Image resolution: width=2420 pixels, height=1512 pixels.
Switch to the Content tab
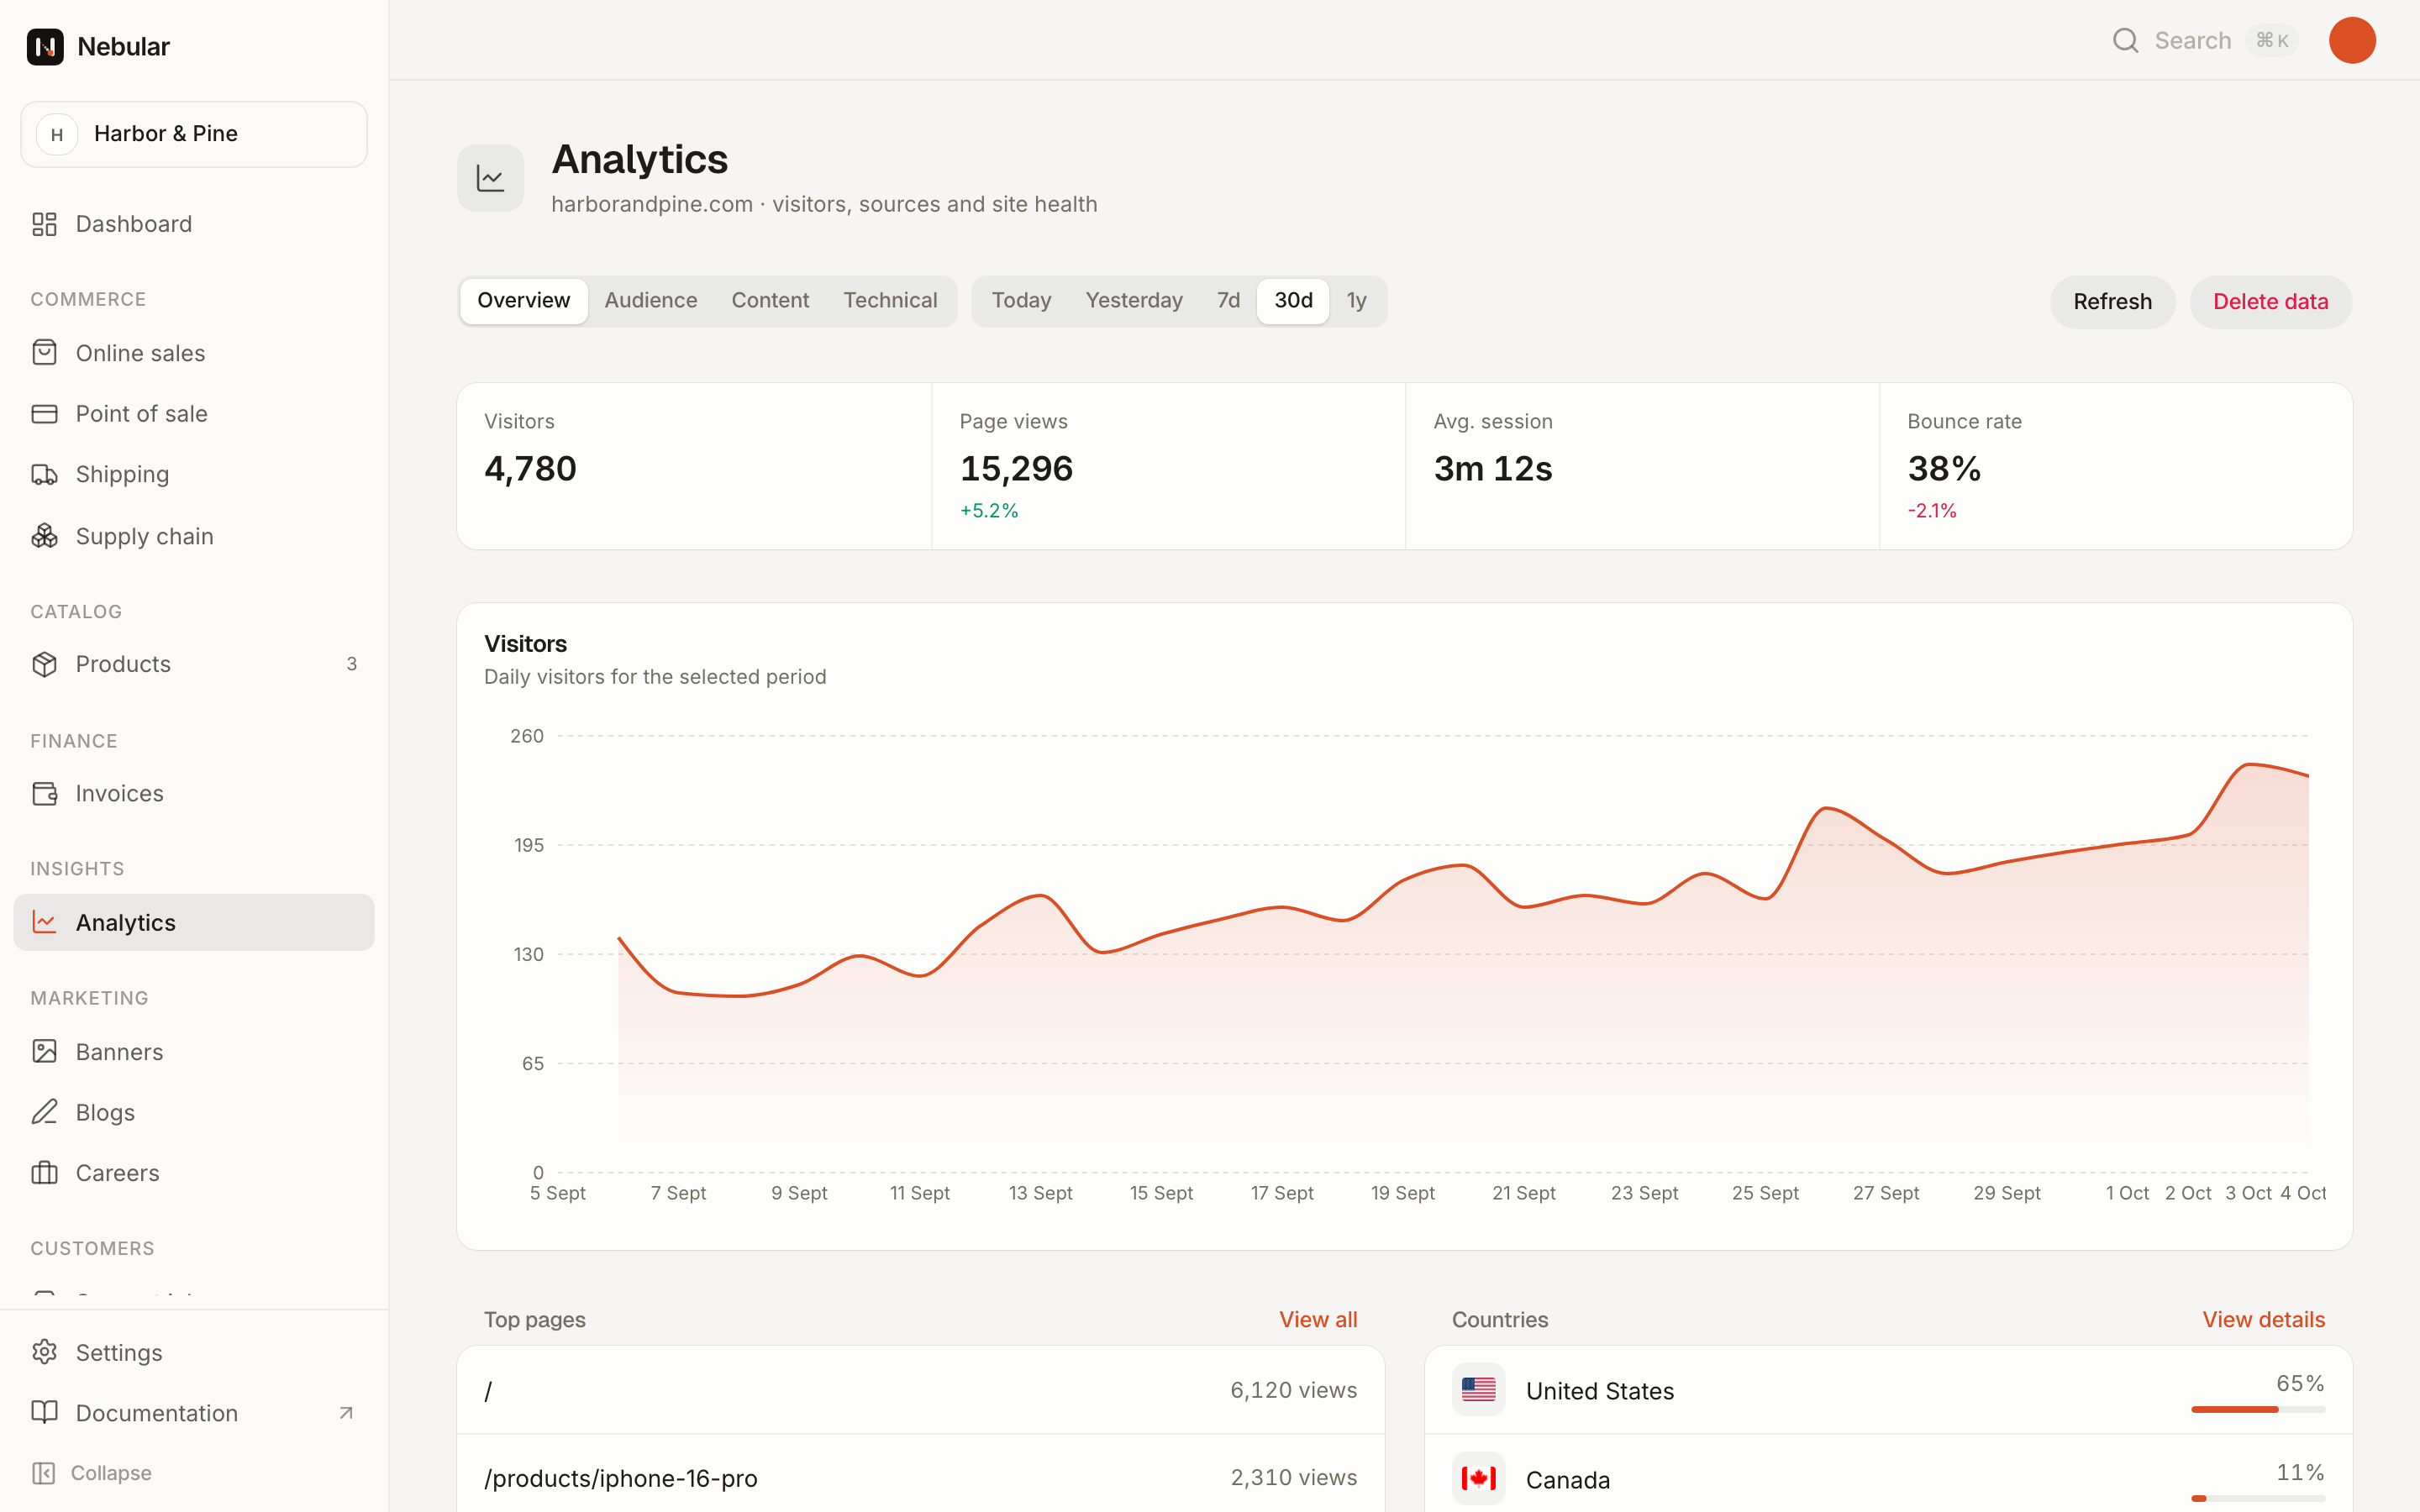click(x=770, y=301)
